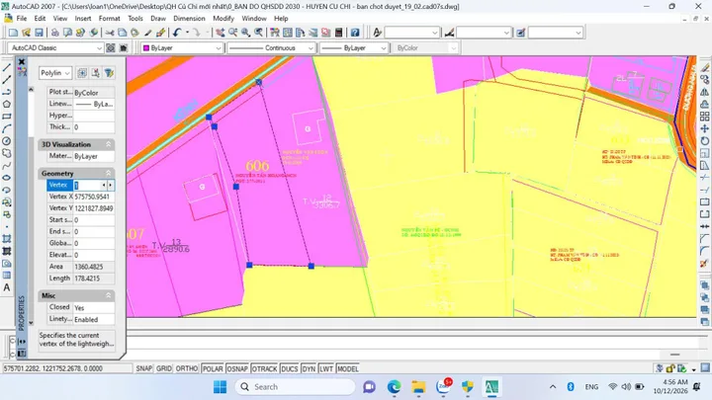Viewport: 712px width, 400px height.
Task: Open the Polyline object type dropdown
Action: pos(55,73)
